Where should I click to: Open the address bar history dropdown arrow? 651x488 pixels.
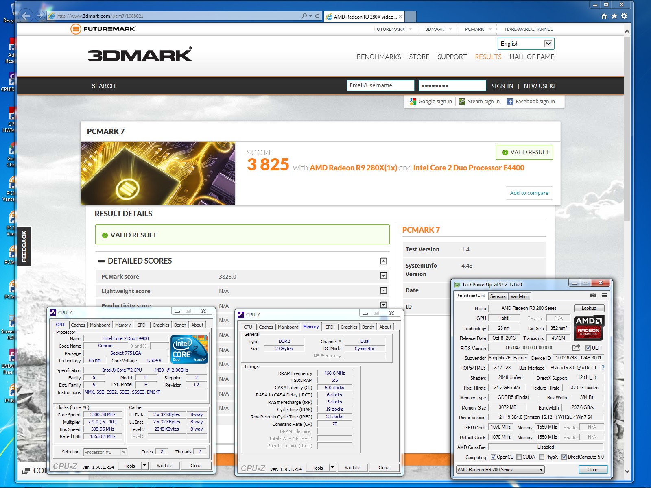310,16
